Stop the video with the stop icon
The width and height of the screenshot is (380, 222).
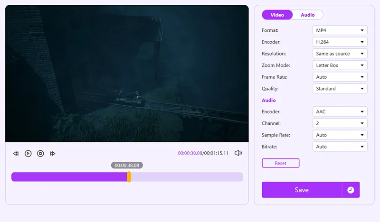pos(40,154)
